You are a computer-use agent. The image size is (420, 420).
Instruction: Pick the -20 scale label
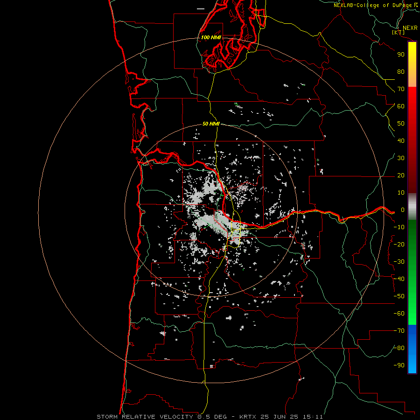pyautogui.click(x=399, y=244)
